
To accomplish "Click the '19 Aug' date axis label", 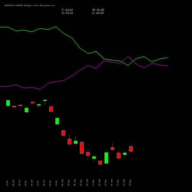I will (130, 182).
